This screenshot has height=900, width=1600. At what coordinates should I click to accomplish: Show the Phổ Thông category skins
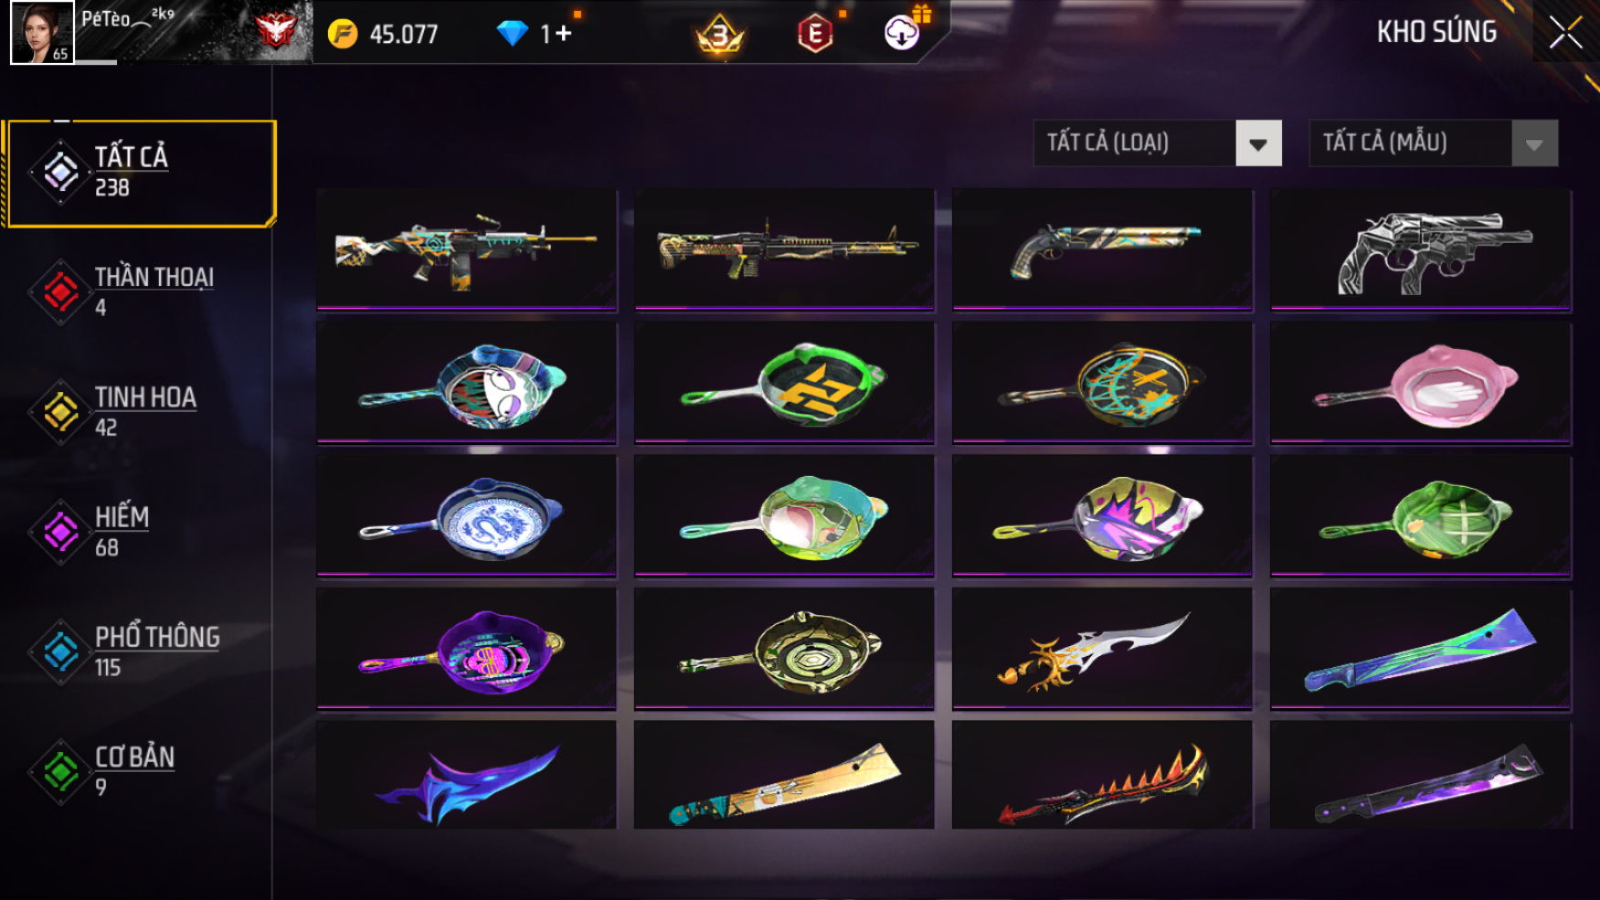click(137, 651)
